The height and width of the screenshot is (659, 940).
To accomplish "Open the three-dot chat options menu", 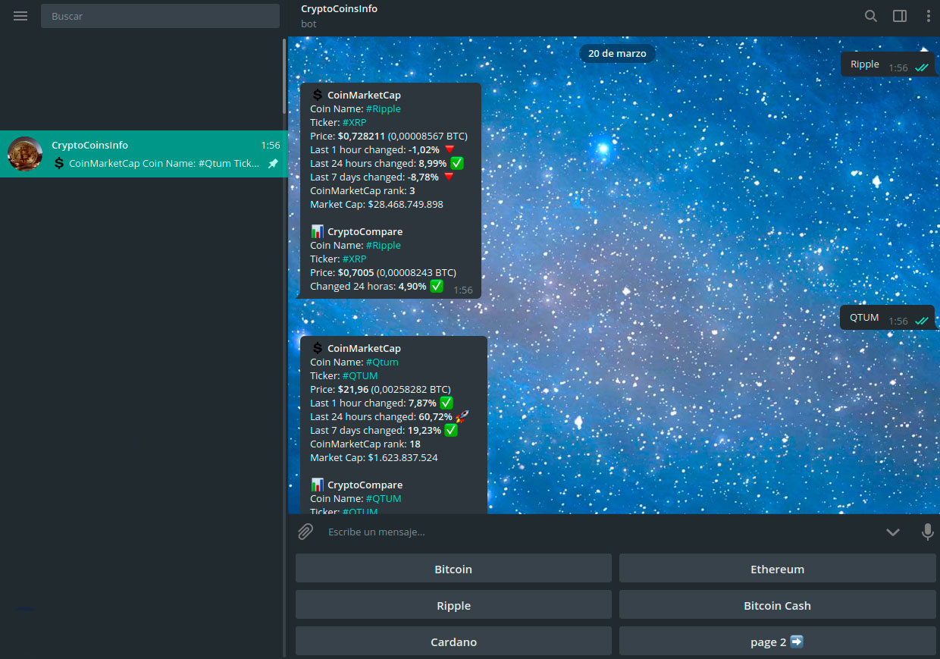I will coord(929,16).
